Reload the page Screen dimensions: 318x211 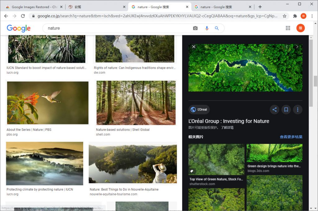[x=23, y=16]
